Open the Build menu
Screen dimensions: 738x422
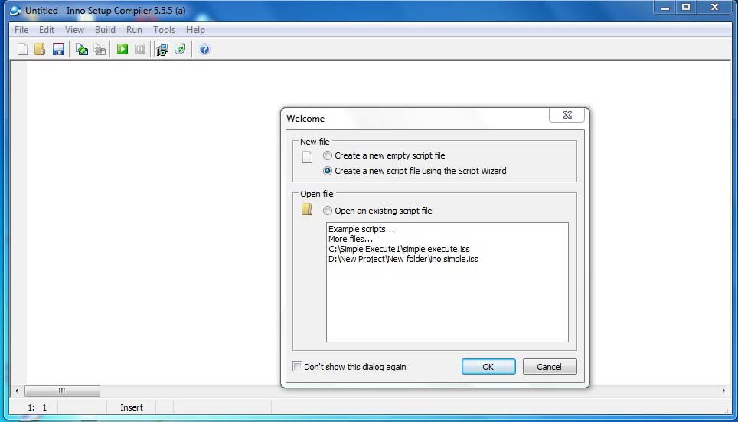click(x=105, y=30)
